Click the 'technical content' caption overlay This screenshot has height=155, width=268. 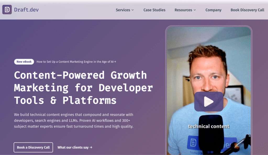pos(209,126)
